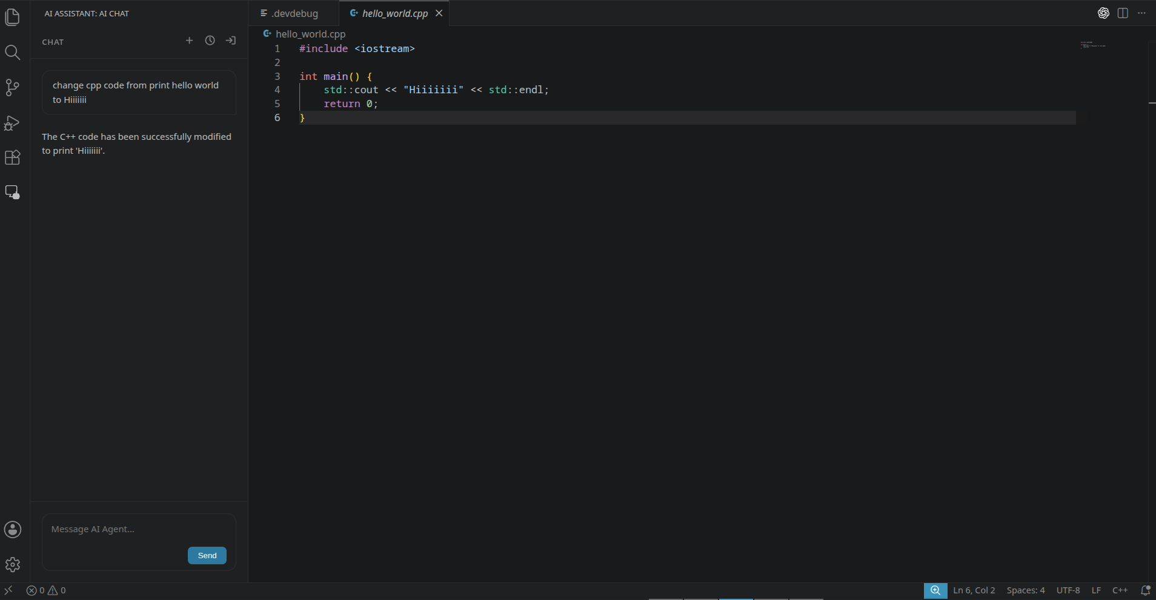The height and width of the screenshot is (600, 1156).
Task: Click Ln 6, Col 2 go-to-line
Action: (974, 590)
